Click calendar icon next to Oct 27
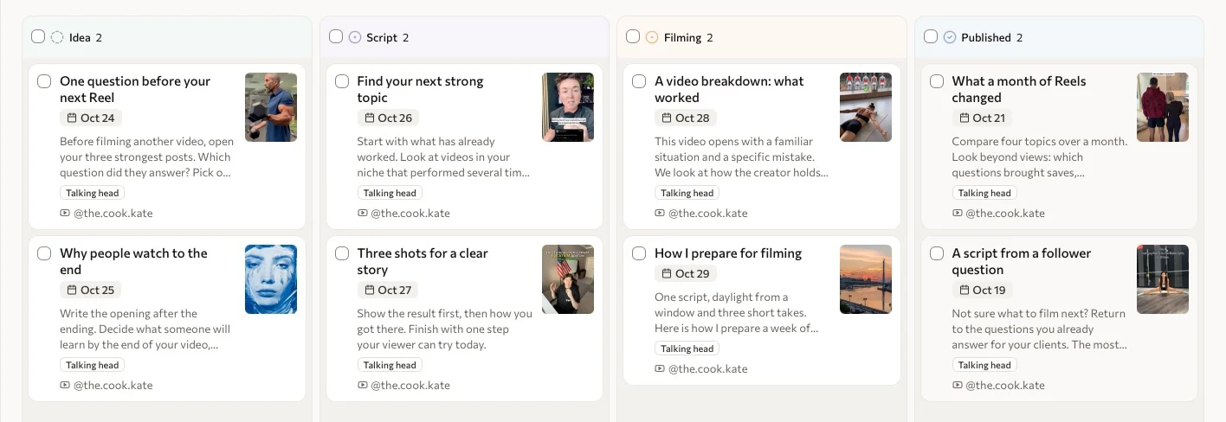 tap(369, 290)
